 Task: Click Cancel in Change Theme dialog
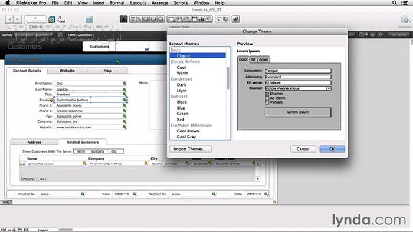point(303,149)
